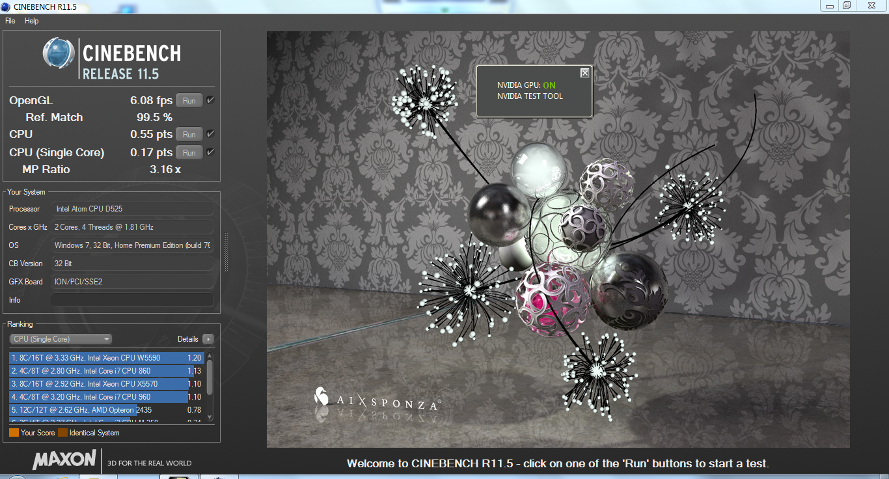The image size is (889, 479).
Task: Open the CPU (Single Core) ranking dropdown
Action: point(61,339)
